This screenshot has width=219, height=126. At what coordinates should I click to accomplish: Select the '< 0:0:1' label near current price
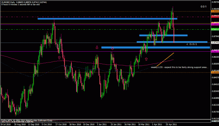[x=192, y=44]
